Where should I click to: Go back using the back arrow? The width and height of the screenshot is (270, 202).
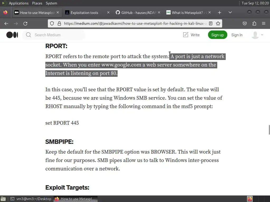pos(6,23)
